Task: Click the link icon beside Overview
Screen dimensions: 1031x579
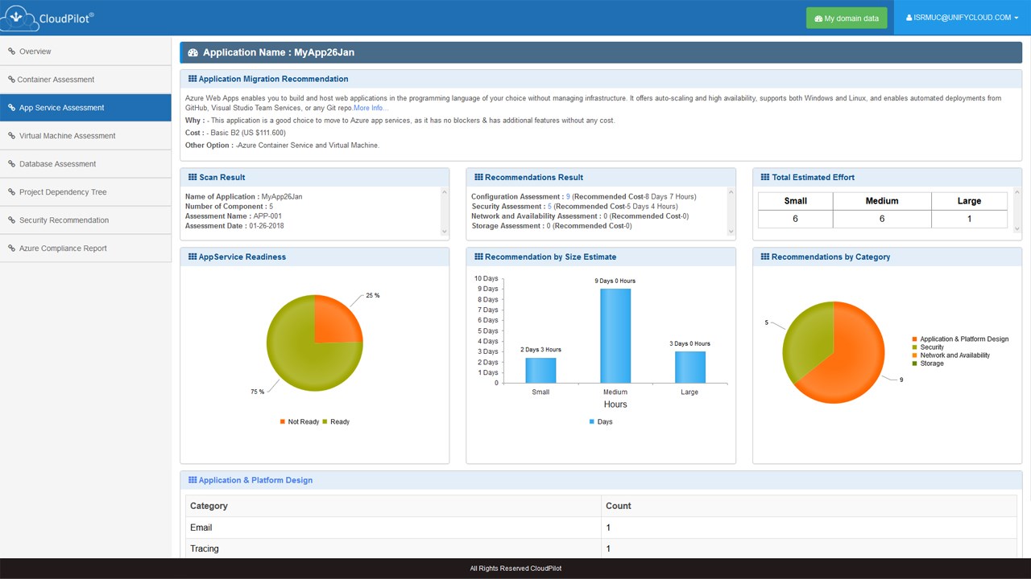Action: pyautogui.click(x=11, y=51)
